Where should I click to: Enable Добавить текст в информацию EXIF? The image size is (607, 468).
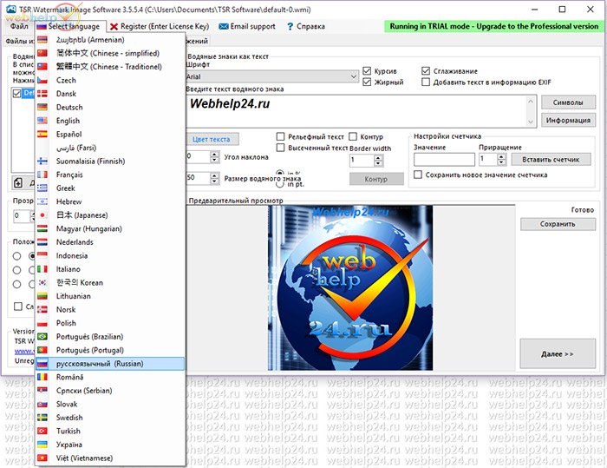click(x=426, y=82)
